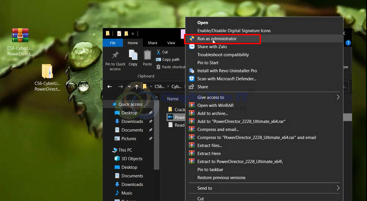Select Install with Revo Uninstaller Pro
The height and width of the screenshot is (201, 367).
point(227,71)
